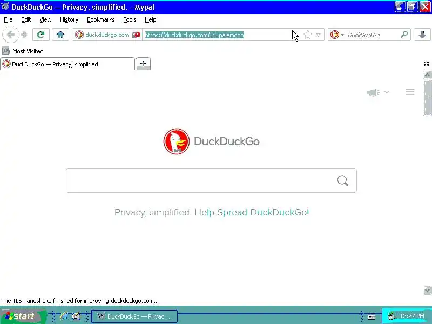The height and width of the screenshot is (324, 432).
Task: Click the system tray network icon near the clock
Action: [391, 316]
